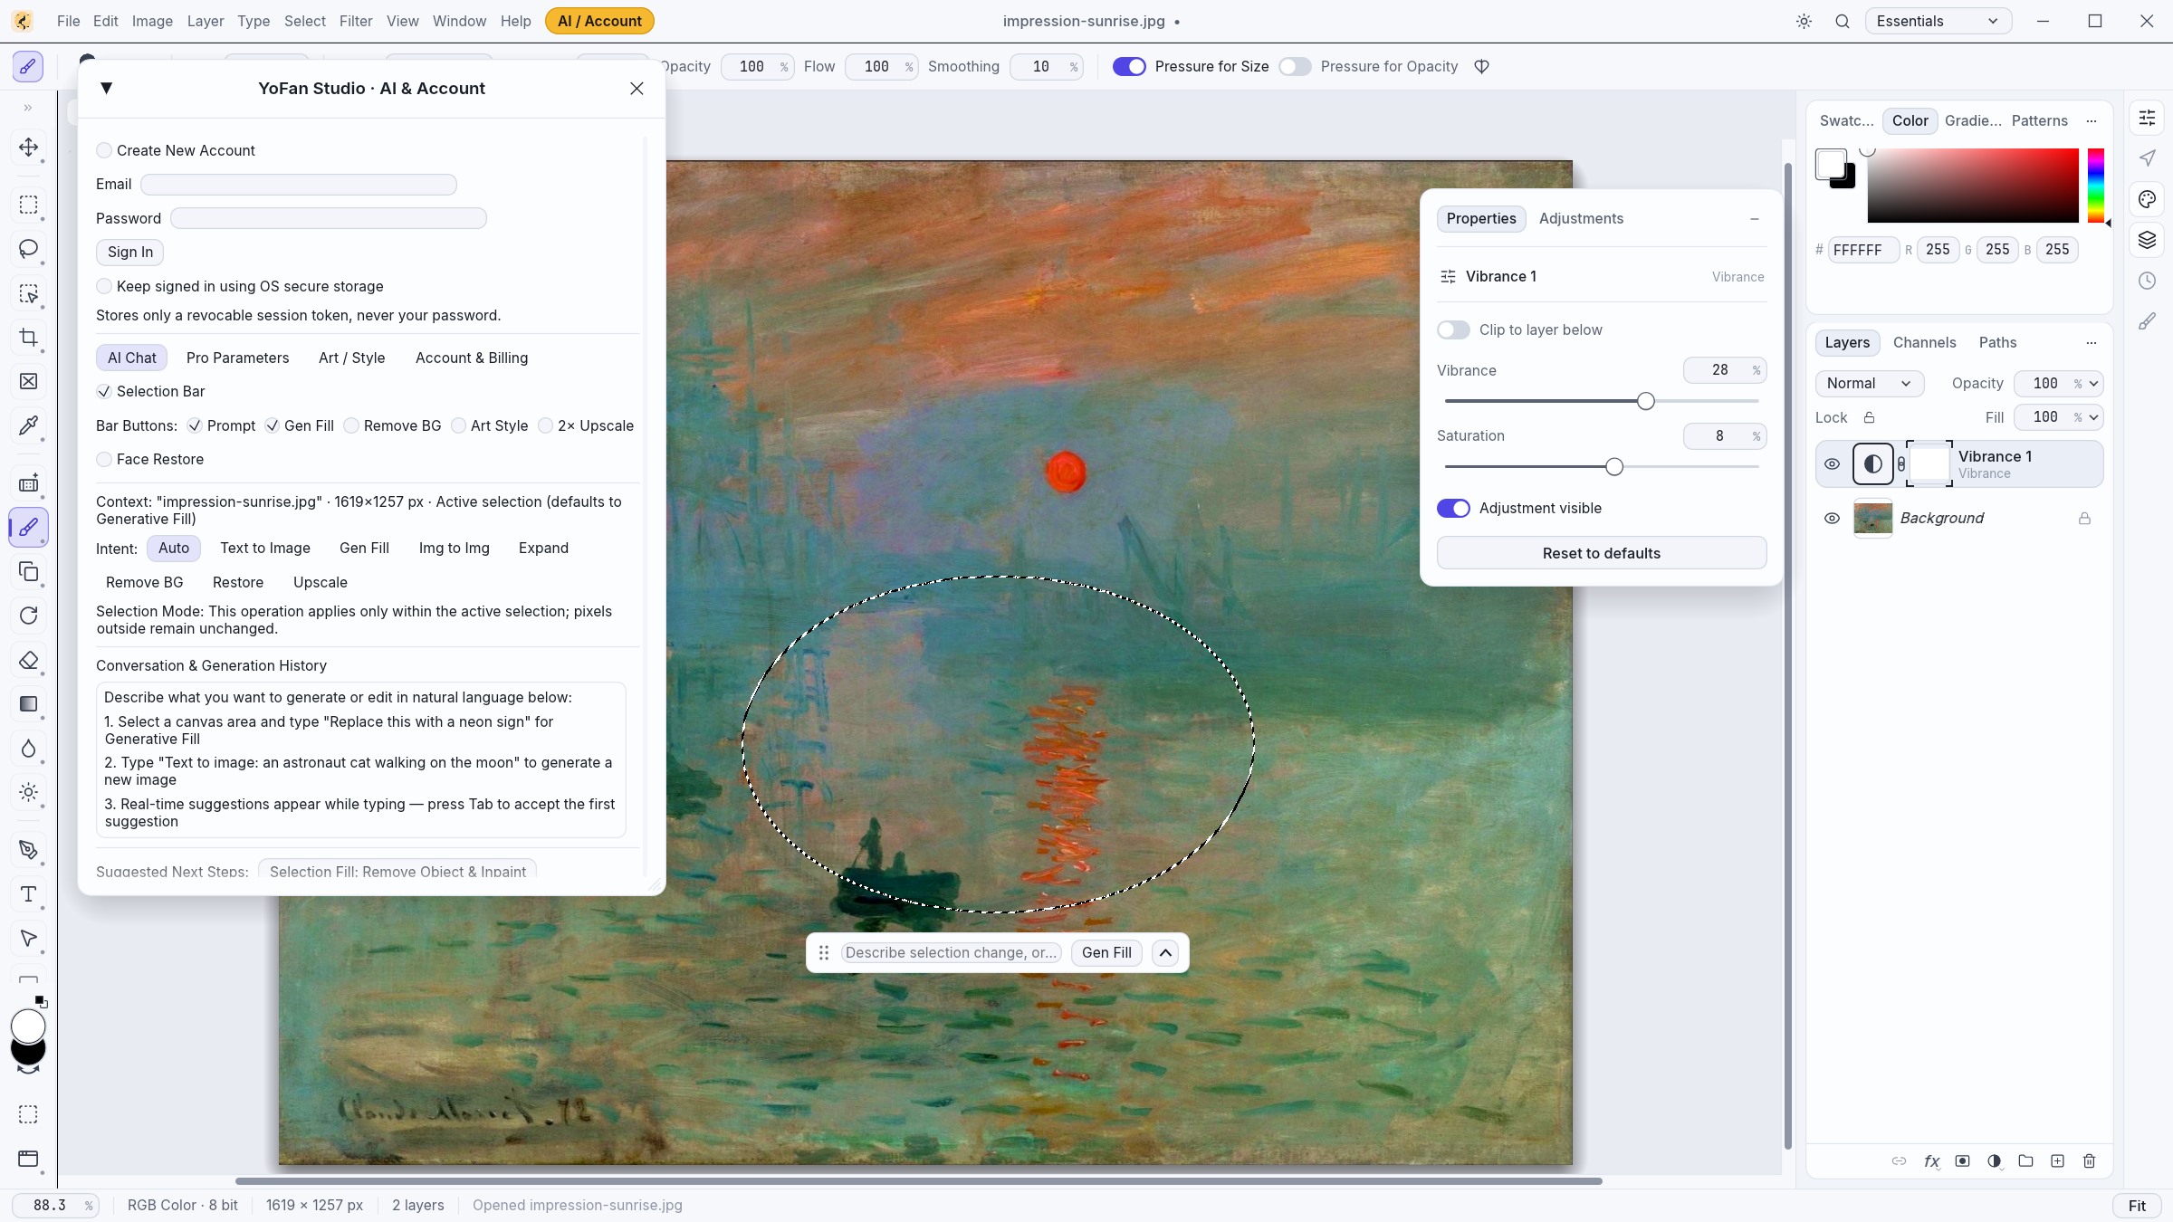Toggle Pressure for Size switch
The image size is (2173, 1222).
(x=1129, y=66)
